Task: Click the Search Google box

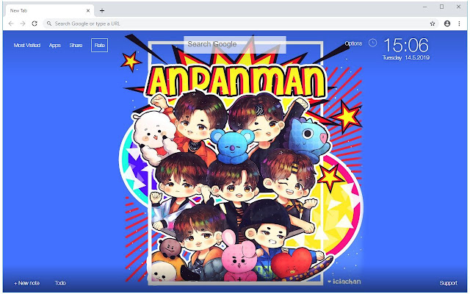Action: [235, 44]
